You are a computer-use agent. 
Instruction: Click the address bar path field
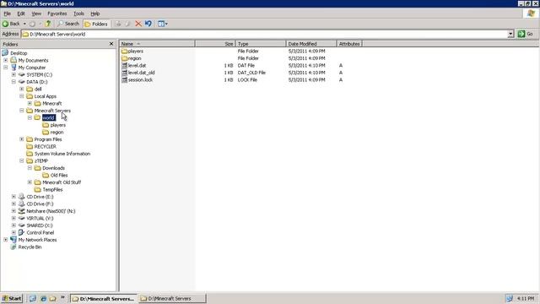tap(264, 34)
